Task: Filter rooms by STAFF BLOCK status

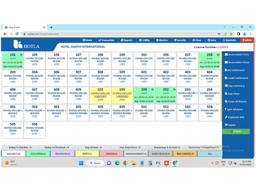Action: (161, 154)
